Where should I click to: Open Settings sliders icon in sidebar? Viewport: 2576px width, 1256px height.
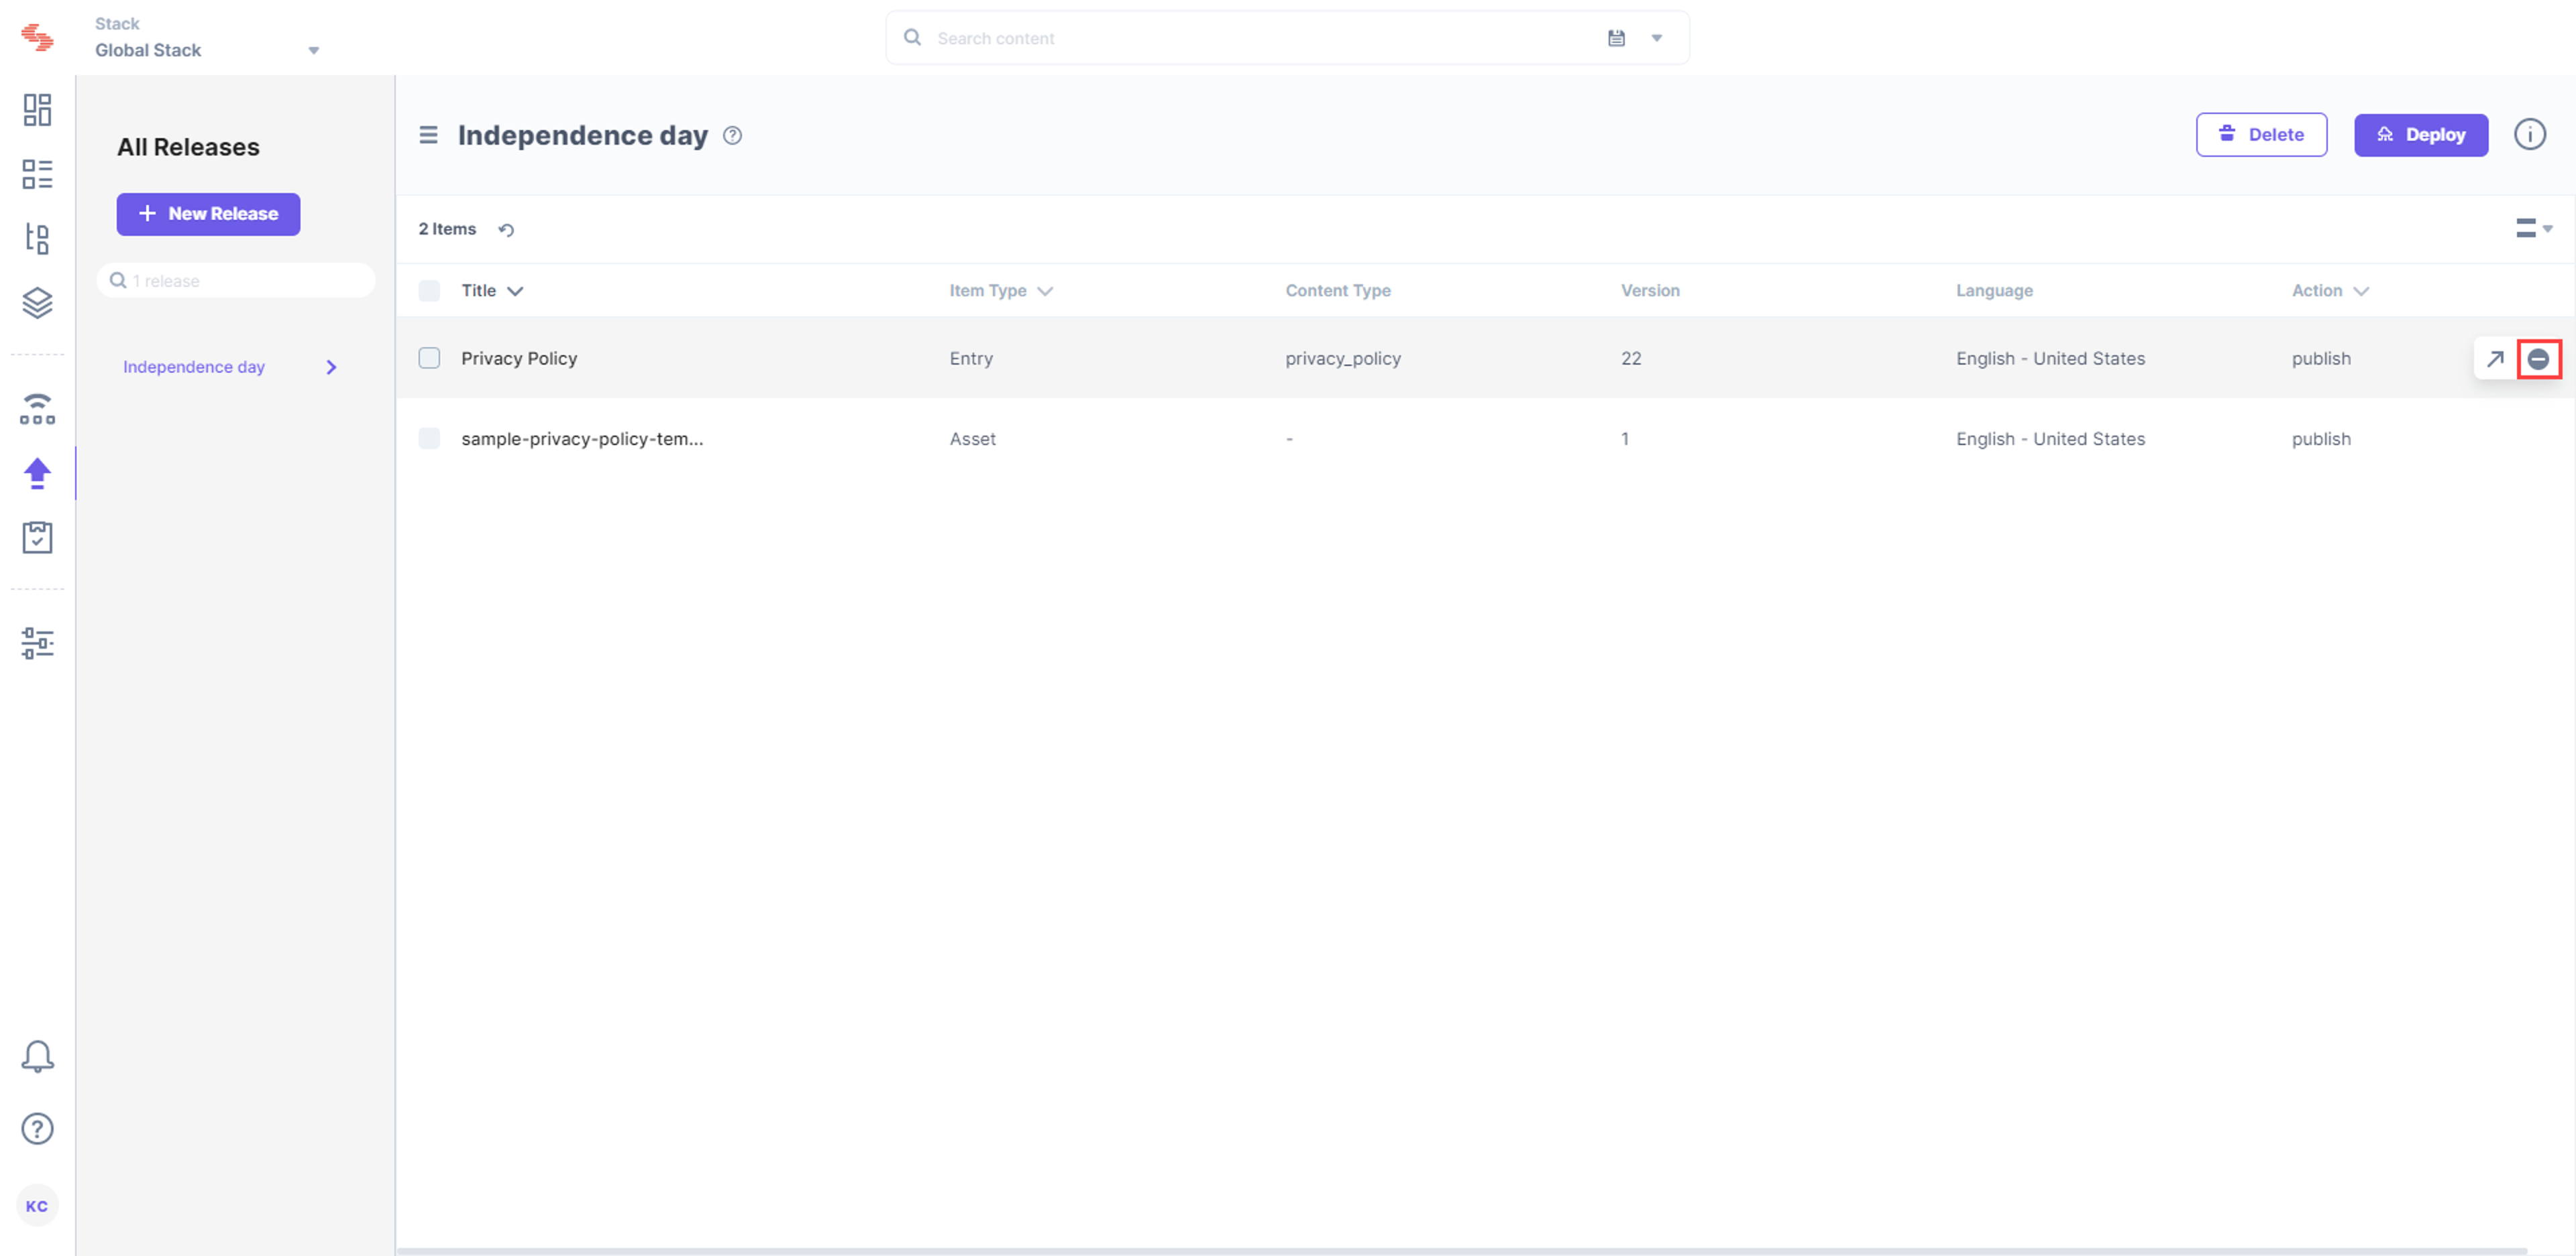(x=37, y=643)
